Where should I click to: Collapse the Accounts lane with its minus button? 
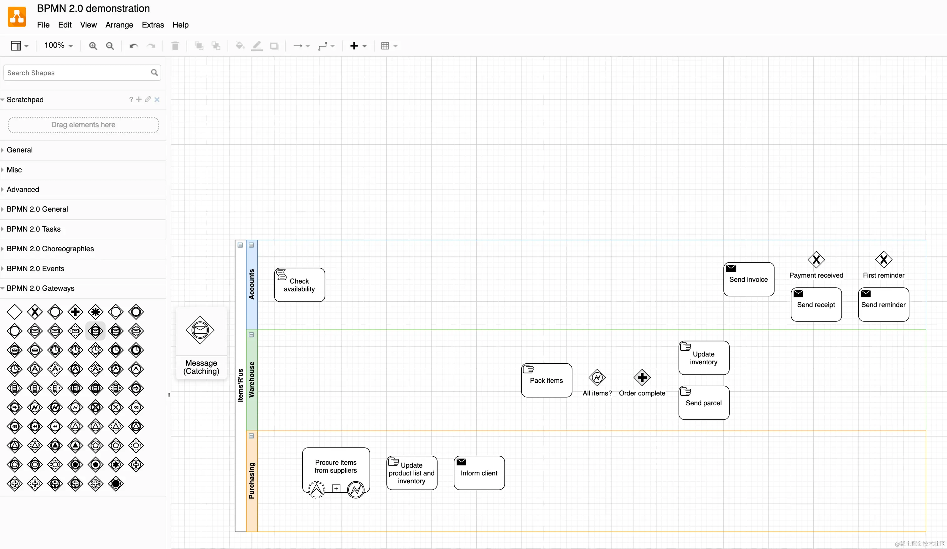click(251, 245)
